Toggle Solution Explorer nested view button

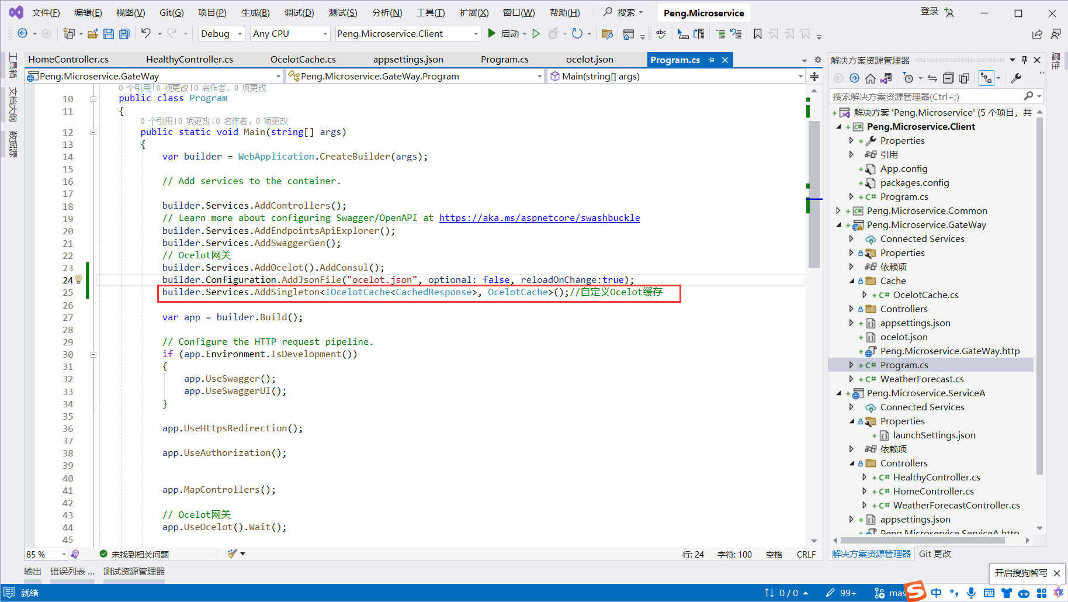(986, 78)
